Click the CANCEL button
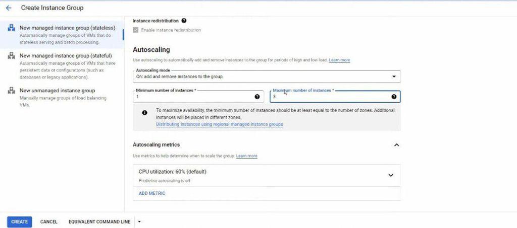517x228 pixels. pos(49,221)
